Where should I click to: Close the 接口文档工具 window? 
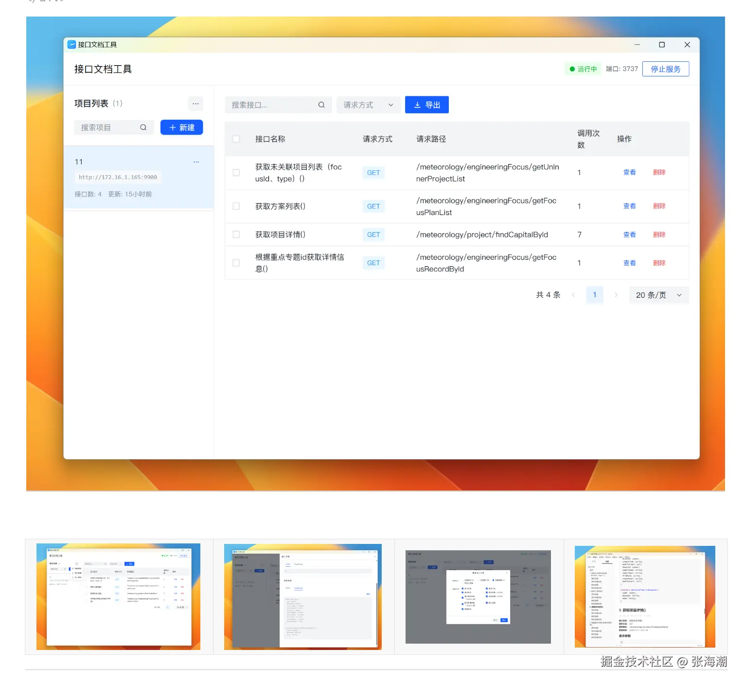pyautogui.click(x=687, y=45)
